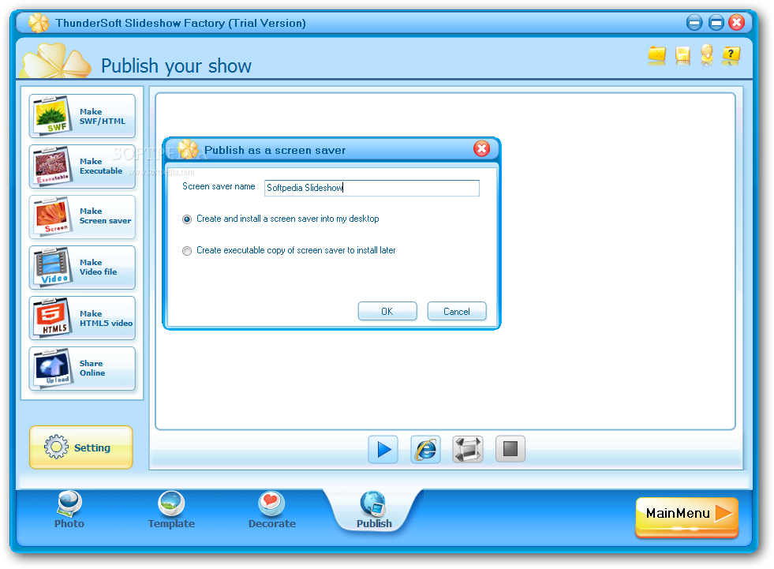Image resolution: width=774 pixels, height=569 pixels.
Task: Open Make Video file option
Action: [x=82, y=268]
